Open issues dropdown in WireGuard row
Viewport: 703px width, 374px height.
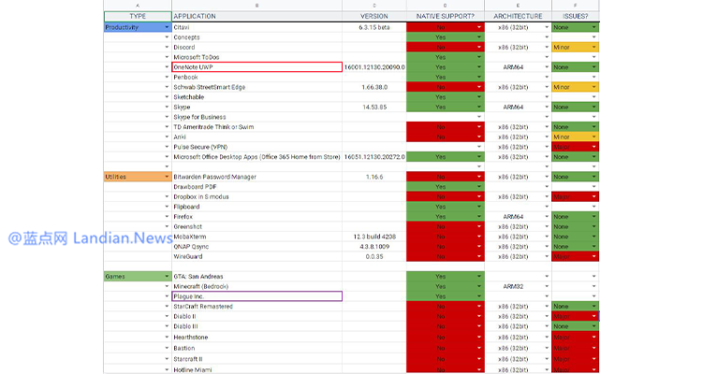[x=594, y=256]
